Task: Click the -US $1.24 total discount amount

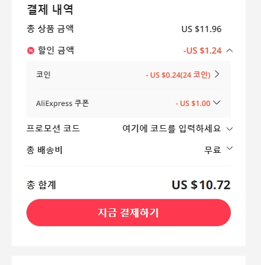Action: click(x=203, y=51)
